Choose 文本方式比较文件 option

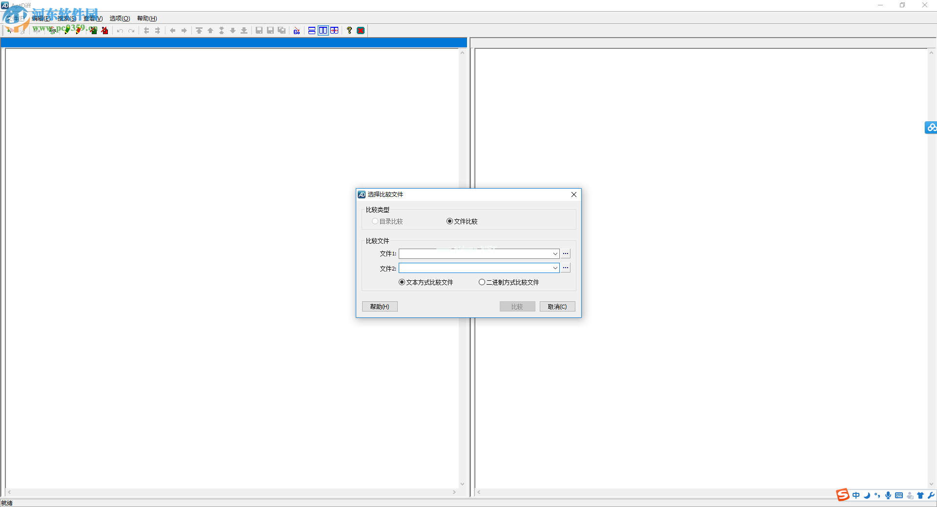click(x=402, y=282)
